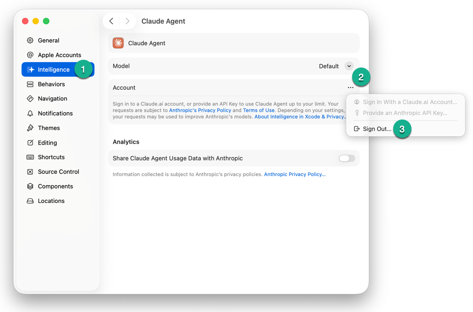Open the Terms of Use link
The height and width of the screenshot is (312, 473).
pyautogui.click(x=259, y=110)
